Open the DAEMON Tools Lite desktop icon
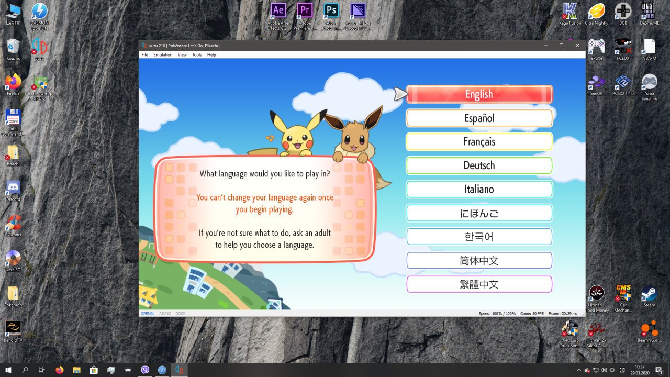670x377 pixels. coord(39,16)
